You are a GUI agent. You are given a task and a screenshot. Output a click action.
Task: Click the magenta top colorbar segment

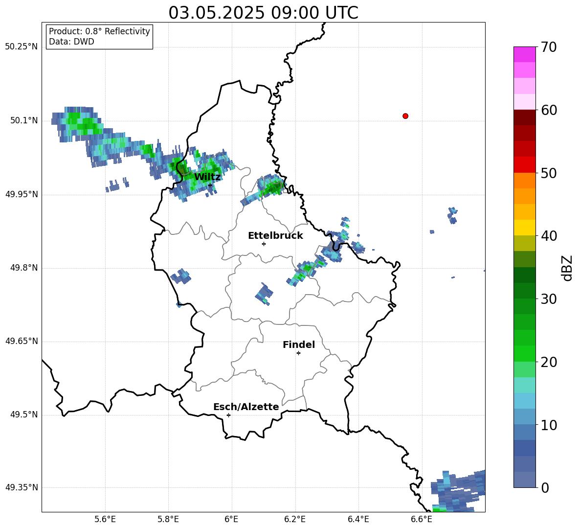(524, 54)
